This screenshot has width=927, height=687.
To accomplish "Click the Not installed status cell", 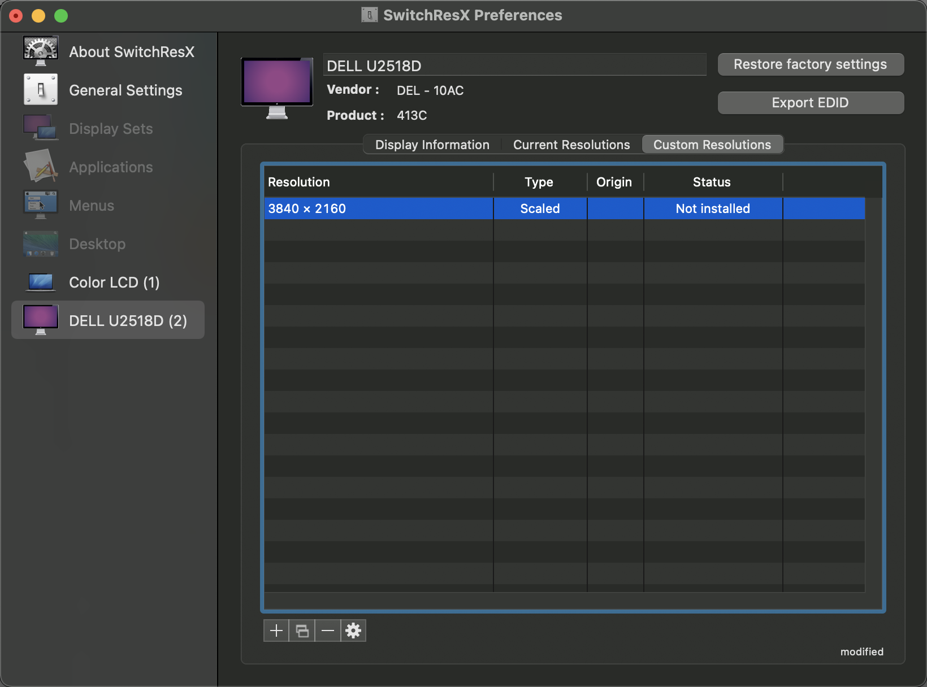I will pos(713,208).
